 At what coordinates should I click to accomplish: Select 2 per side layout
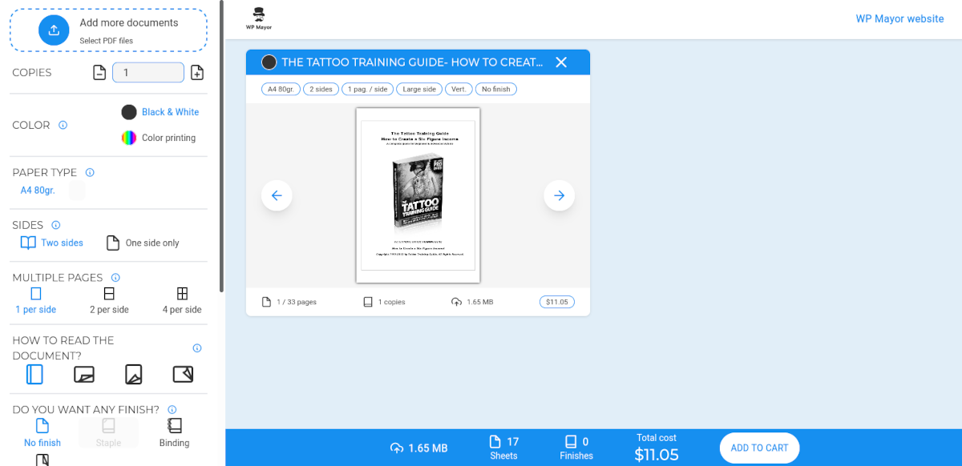pos(109,301)
